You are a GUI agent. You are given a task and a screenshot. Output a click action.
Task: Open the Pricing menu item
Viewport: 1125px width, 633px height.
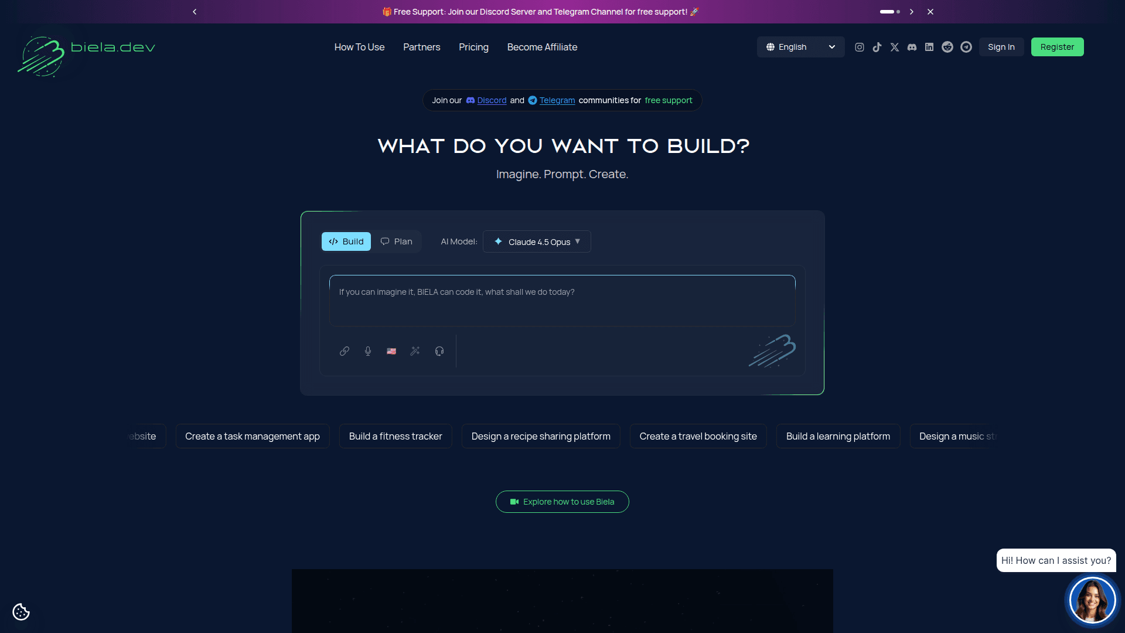473,47
